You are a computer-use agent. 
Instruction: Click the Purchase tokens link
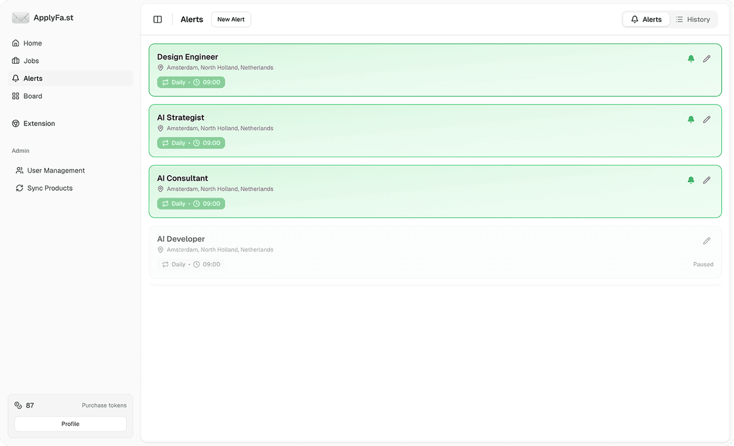point(104,405)
